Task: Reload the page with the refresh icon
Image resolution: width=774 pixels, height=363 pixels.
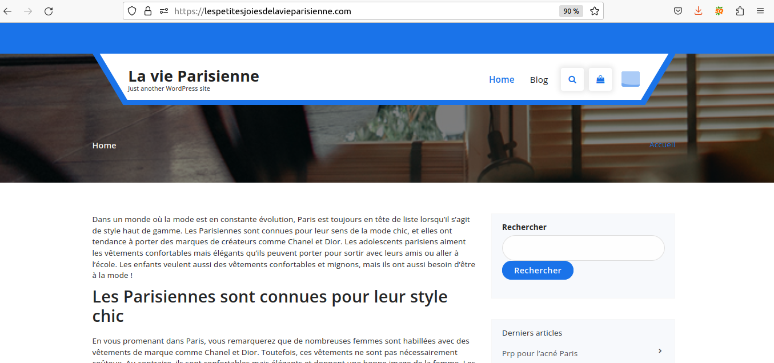Action: tap(49, 11)
